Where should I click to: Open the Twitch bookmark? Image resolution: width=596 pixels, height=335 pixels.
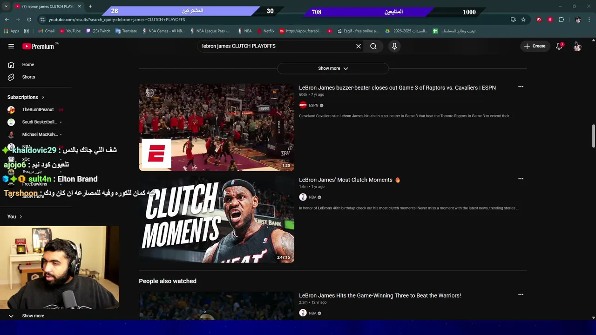[98, 31]
